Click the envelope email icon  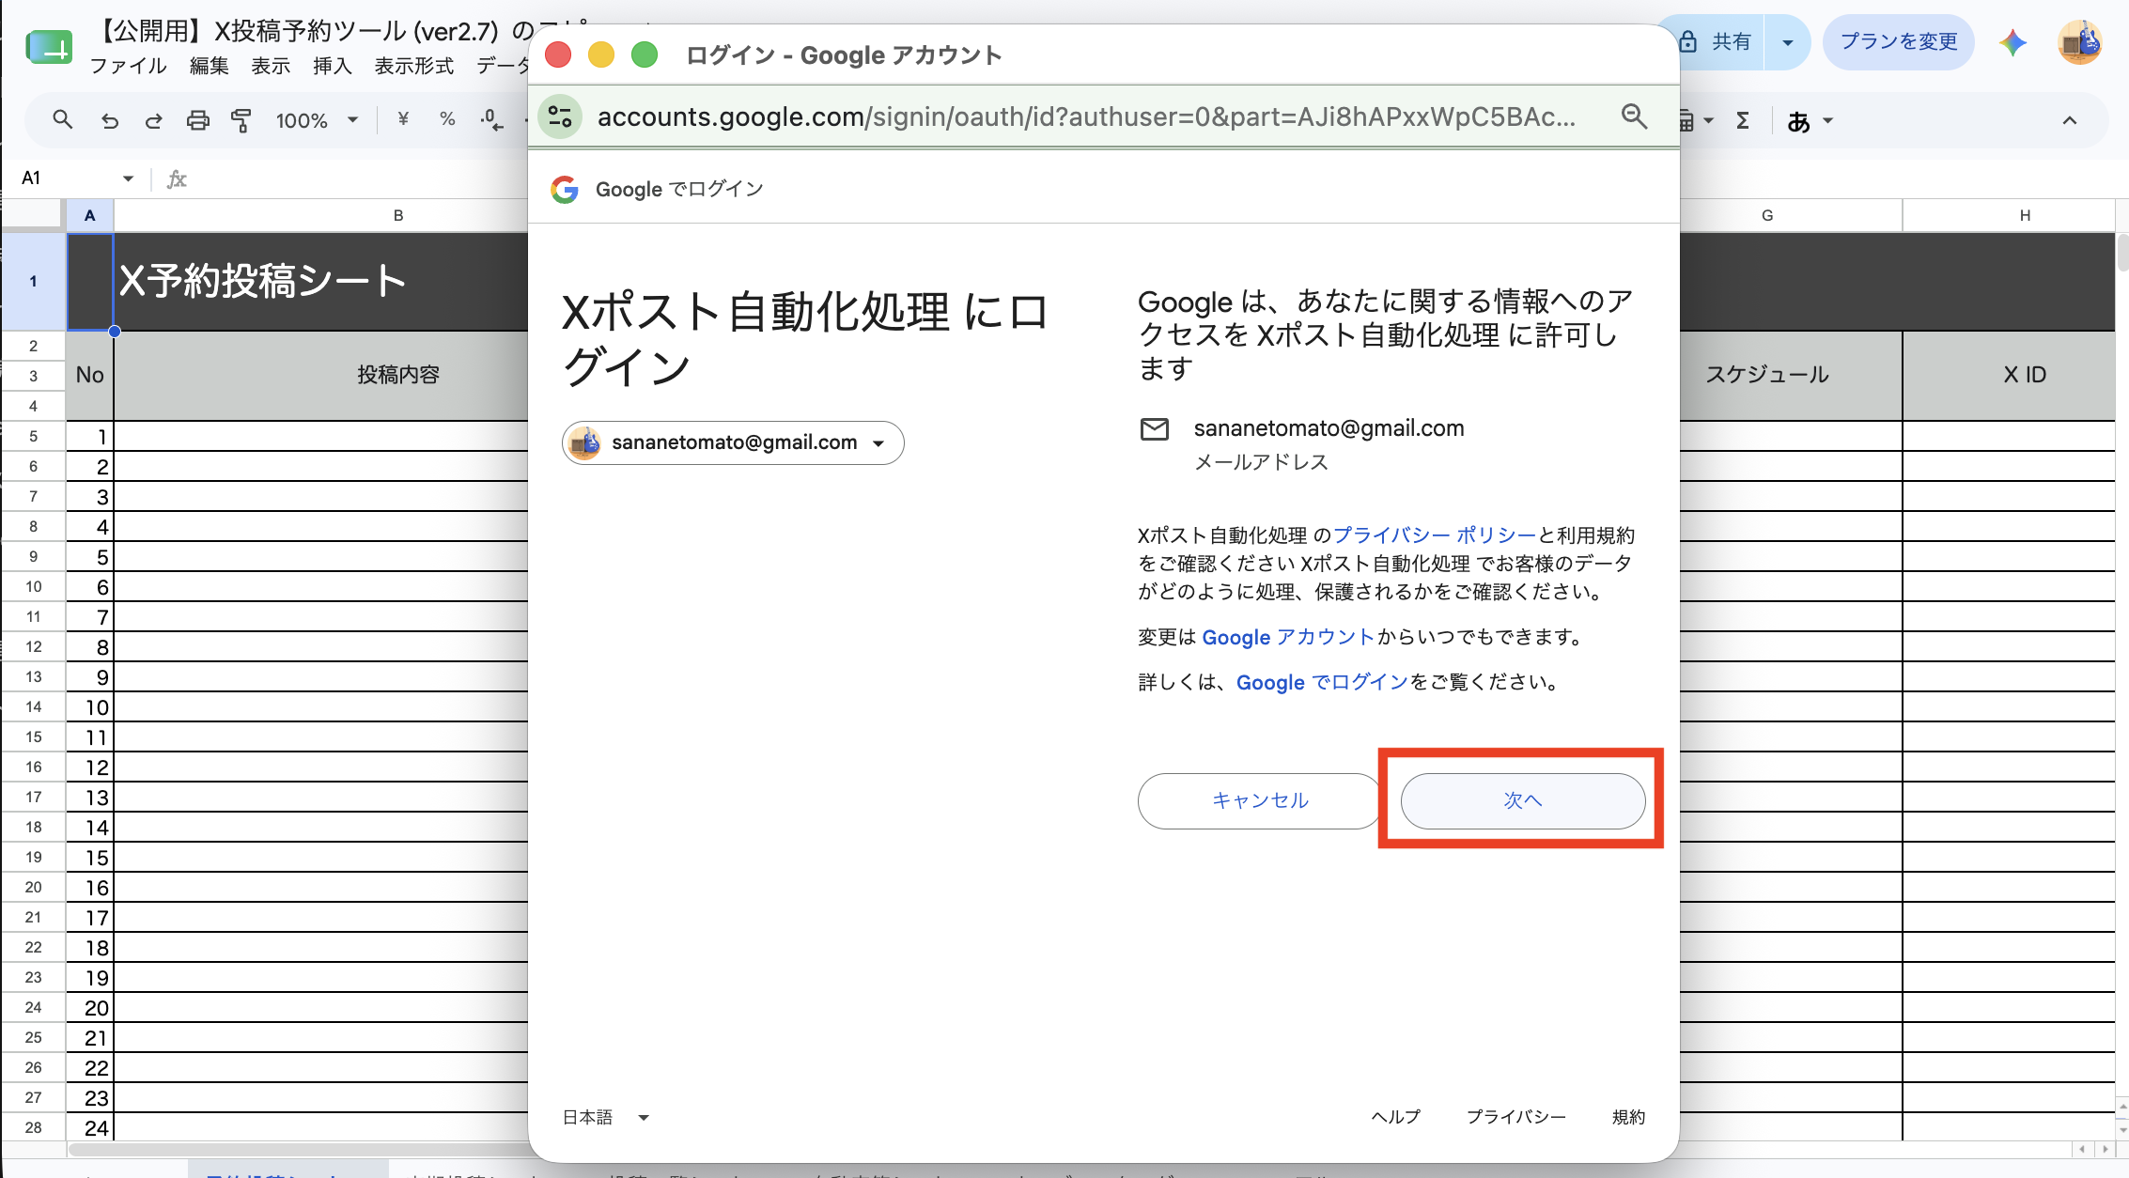click(1154, 428)
